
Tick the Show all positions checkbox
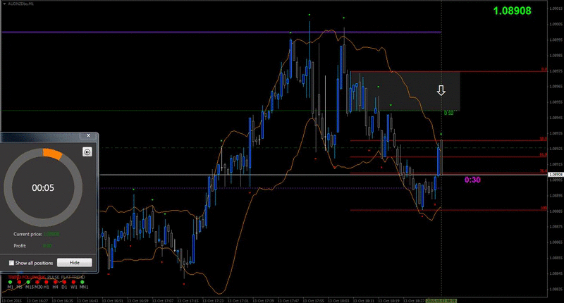(11, 263)
